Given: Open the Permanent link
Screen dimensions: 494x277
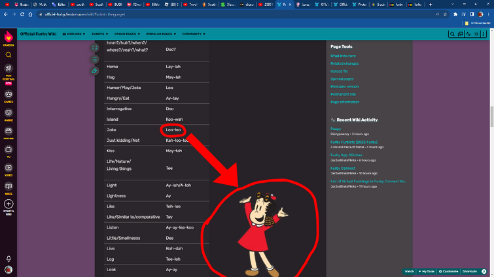Looking at the screenshot, I should pyautogui.click(x=343, y=94).
